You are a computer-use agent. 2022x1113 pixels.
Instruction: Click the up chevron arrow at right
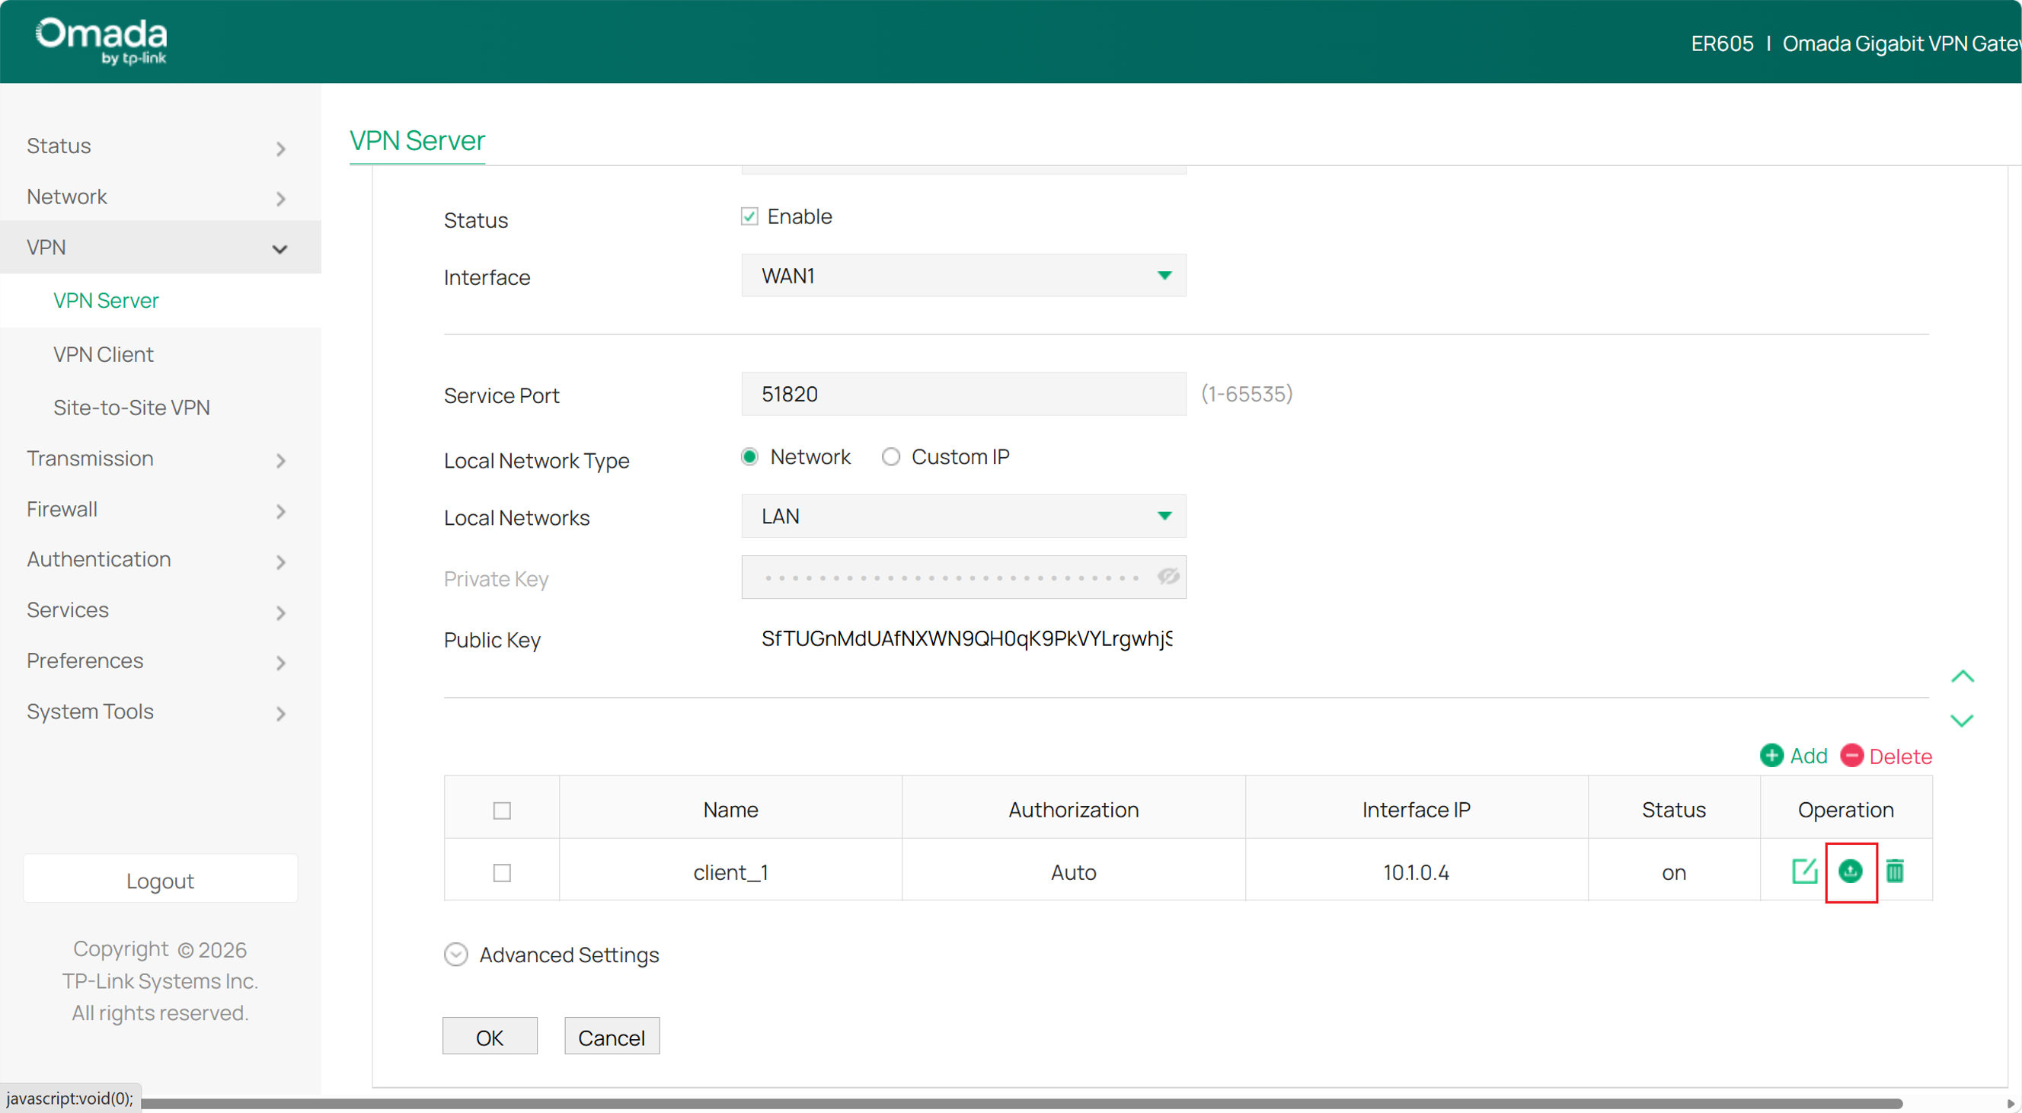[1963, 676]
